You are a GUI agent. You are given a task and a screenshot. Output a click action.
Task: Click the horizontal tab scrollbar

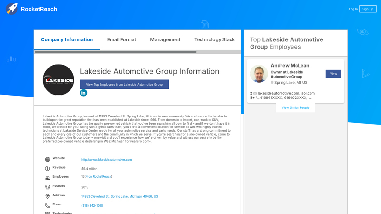(115, 52)
